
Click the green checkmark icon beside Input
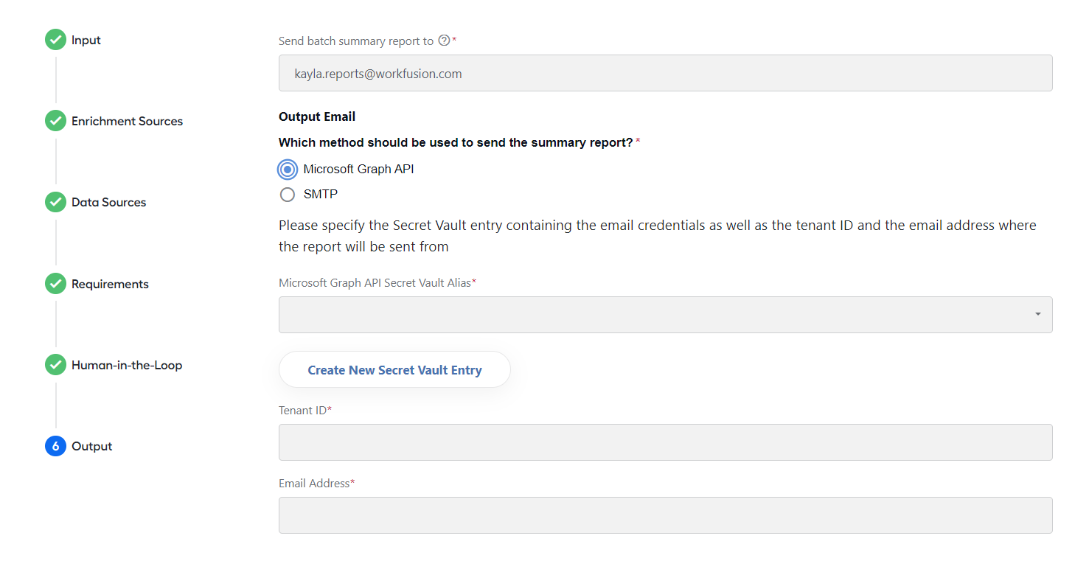55,40
